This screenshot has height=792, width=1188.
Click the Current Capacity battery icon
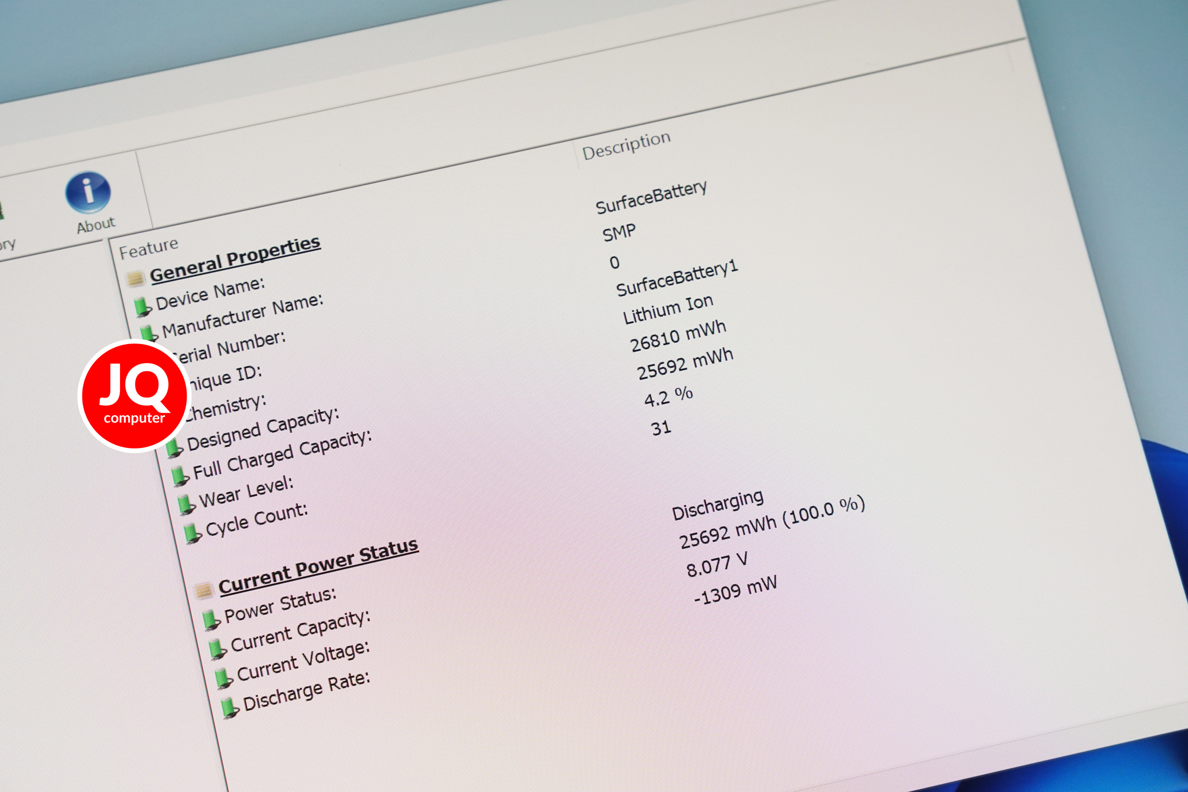click(217, 648)
